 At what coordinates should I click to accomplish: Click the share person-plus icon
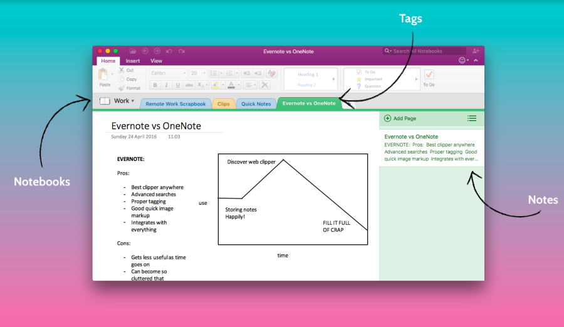coord(476,51)
